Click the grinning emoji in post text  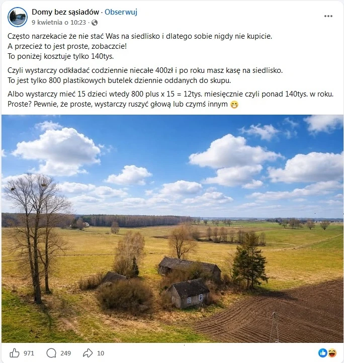click(234, 105)
